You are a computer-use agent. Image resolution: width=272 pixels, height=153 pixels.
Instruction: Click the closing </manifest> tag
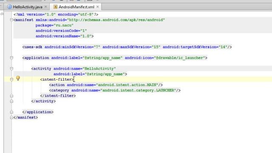[25, 117]
